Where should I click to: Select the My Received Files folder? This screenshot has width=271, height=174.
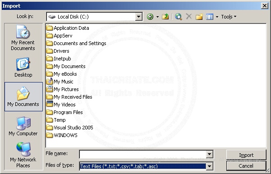click(69, 97)
